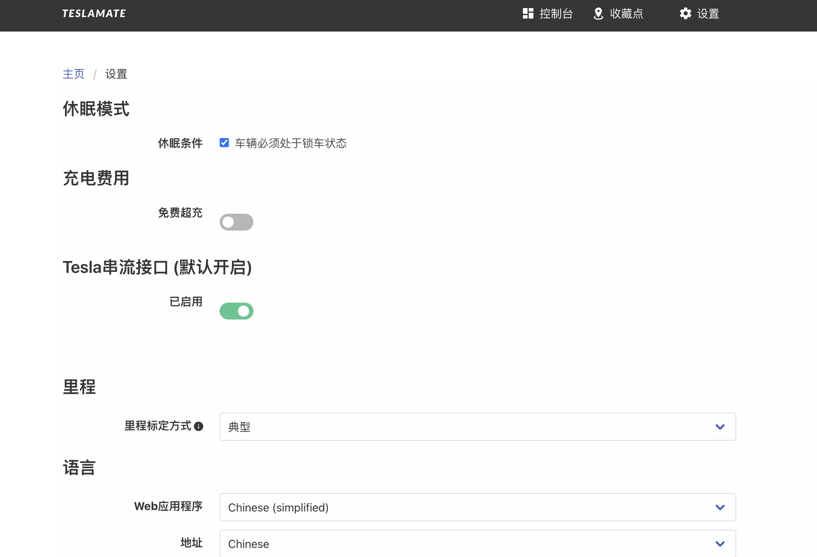
Task: Click the 地址 label
Action: (x=191, y=543)
